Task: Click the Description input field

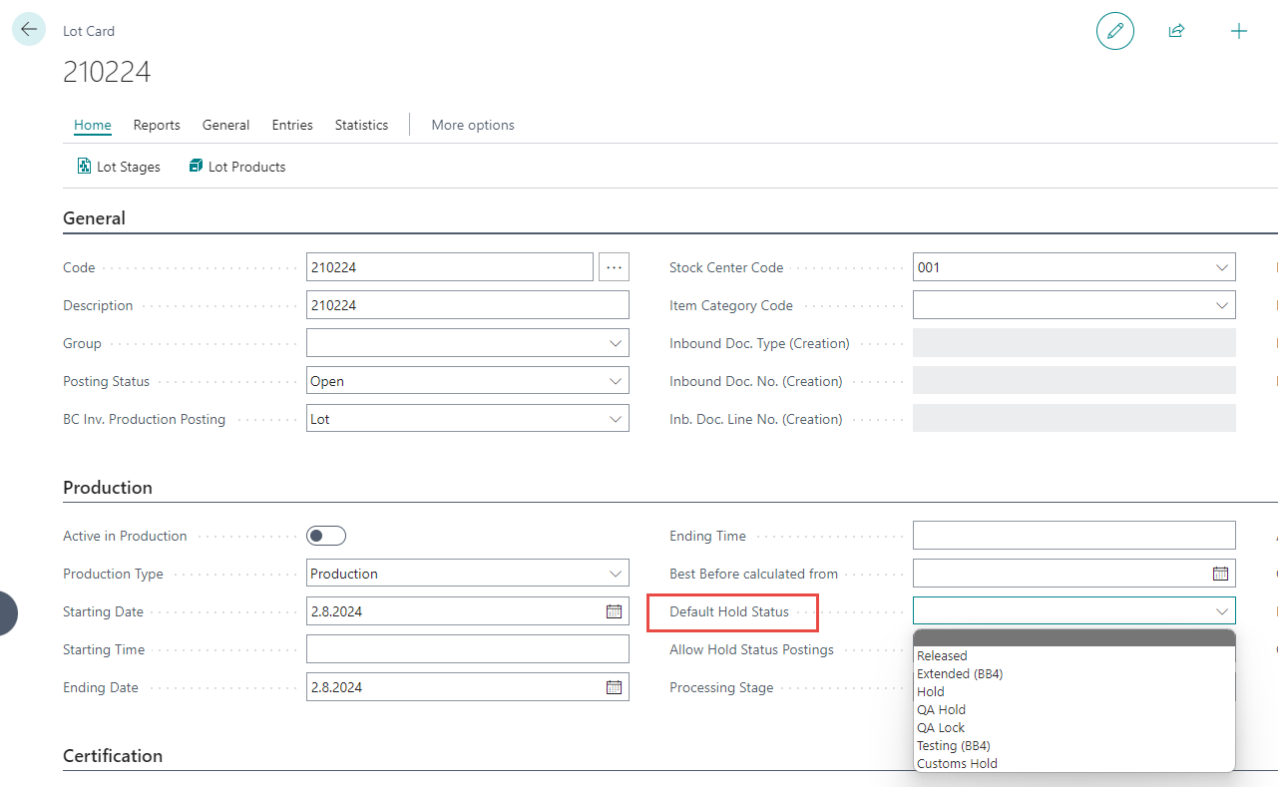Action: coord(467,305)
